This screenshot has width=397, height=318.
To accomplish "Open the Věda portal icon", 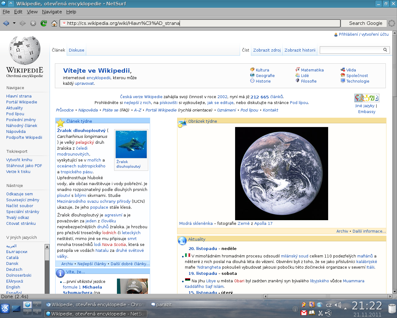I will (x=343, y=70).
